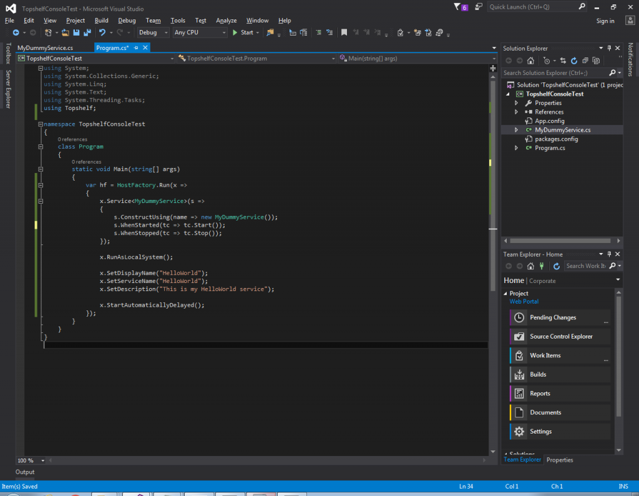639x496 pixels.
Task: Open the Build menu
Action: [102, 21]
